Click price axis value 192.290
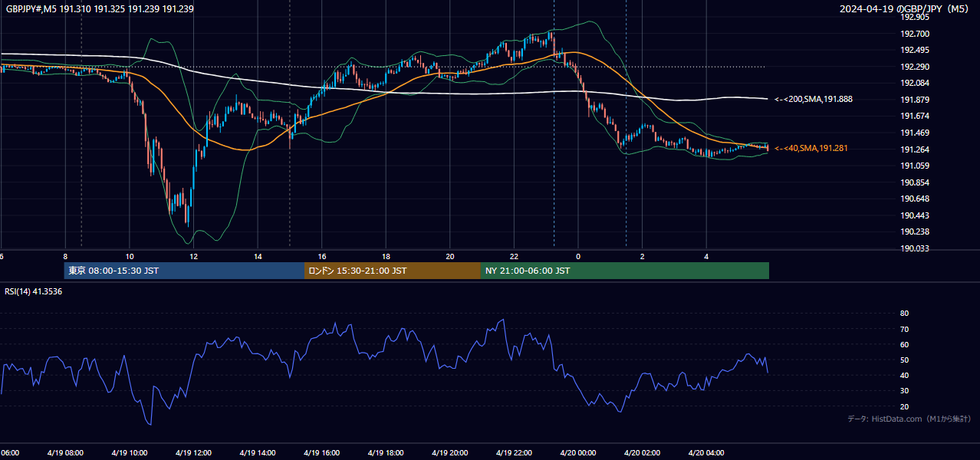Image resolution: width=980 pixels, height=460 pixels. point(915,67)
